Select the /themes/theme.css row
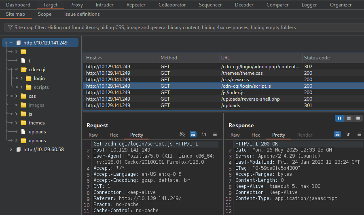This screenshot has height=215, width=364. (x=223, y=73)
